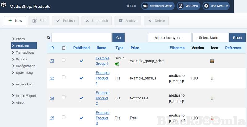Screen dimensions: 247x127
Task: Click the Example Product 2 file icon
Action: [212, 98]
